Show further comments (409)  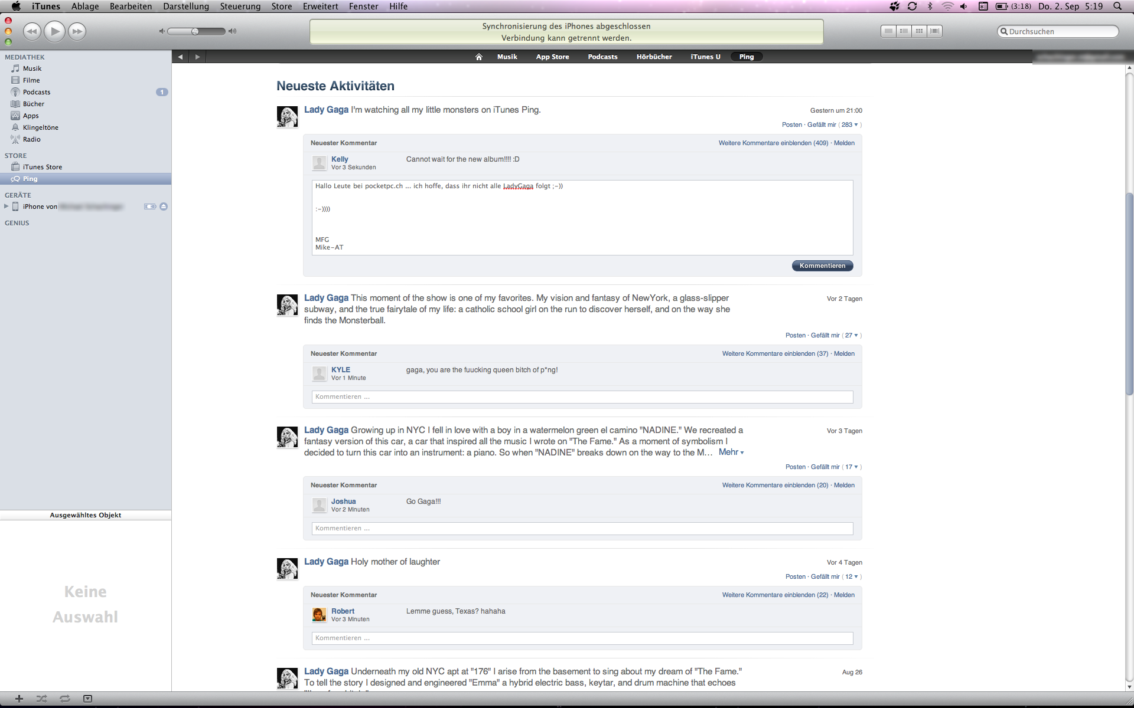click(773, 143)
